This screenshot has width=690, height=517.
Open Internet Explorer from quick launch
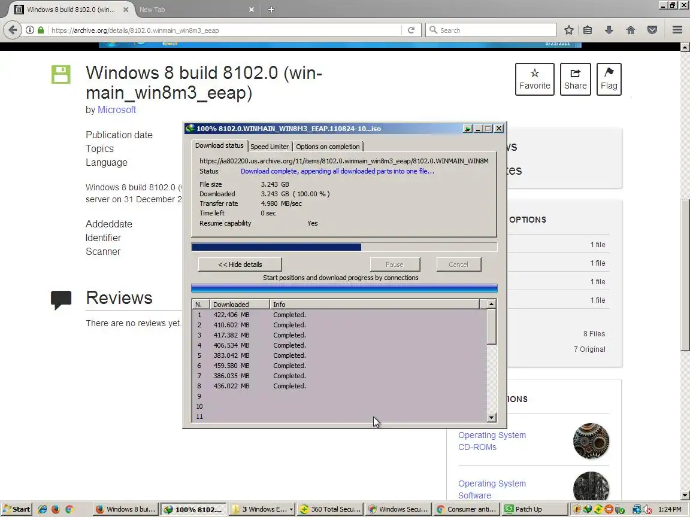43,509
